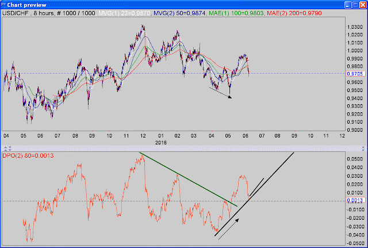Screen dimensions: 368x248
Task: Select the USD/CHF symbol label
Action: coord(15,13)
